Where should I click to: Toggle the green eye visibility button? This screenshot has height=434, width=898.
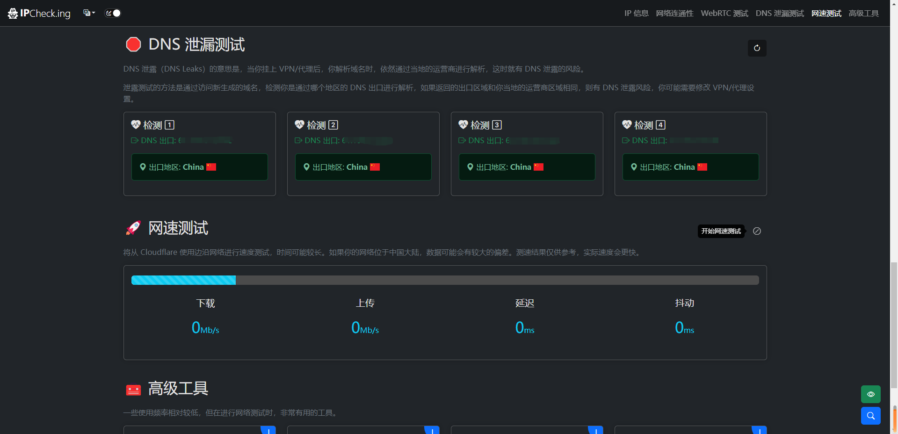[870, 394]
